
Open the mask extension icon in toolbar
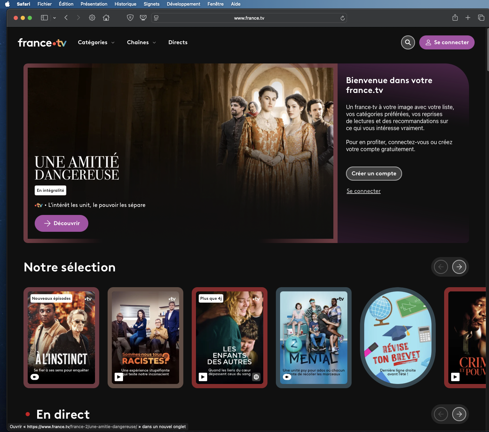(143, 18)
